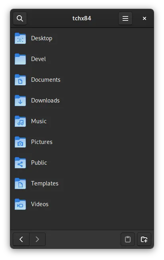The width and height of the screenshot is (164, 260).
Task: Open the hamburger menu
Action: pos(125,18)
